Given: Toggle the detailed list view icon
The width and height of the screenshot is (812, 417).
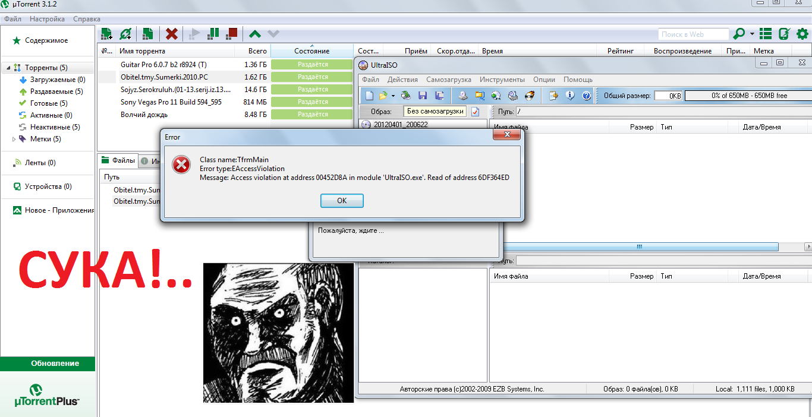Looking at the screenshot, I should (766, 34).
